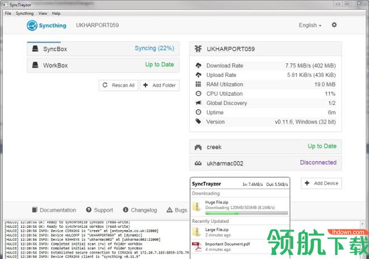The height and width of the screenshot is (259, 369).
Task: Click the Download Rate cloud icon
Action: (x=198, y=65)
